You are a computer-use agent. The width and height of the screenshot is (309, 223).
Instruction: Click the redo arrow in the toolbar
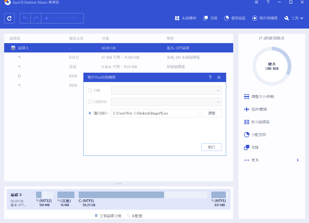(36, 18)
